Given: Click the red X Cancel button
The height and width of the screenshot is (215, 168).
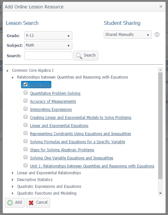Looking at the screenshot, I should [38, 202].
